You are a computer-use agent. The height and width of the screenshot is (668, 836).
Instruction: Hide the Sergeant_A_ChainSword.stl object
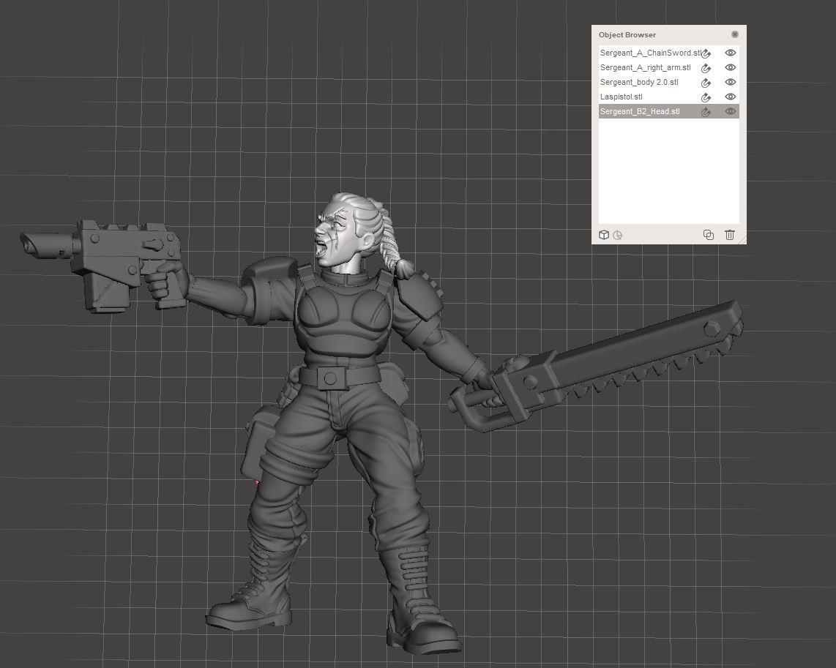[730, 53]
